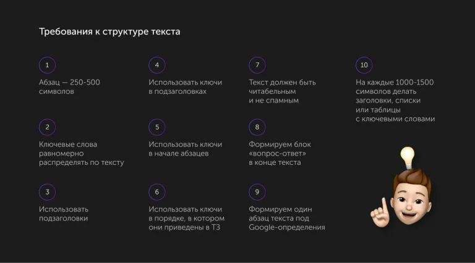
Task: Click 'Текст должен быть читабельным' item
Action: 282,91
